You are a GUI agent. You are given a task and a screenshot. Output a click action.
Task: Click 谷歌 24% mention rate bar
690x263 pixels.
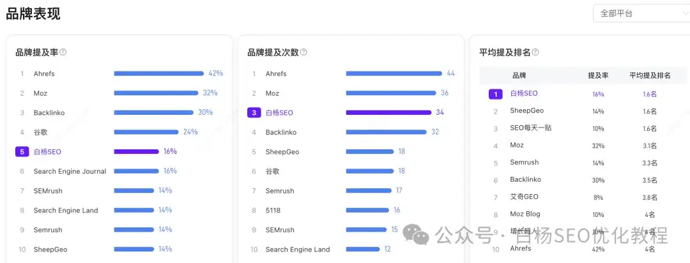pos(146,132)
